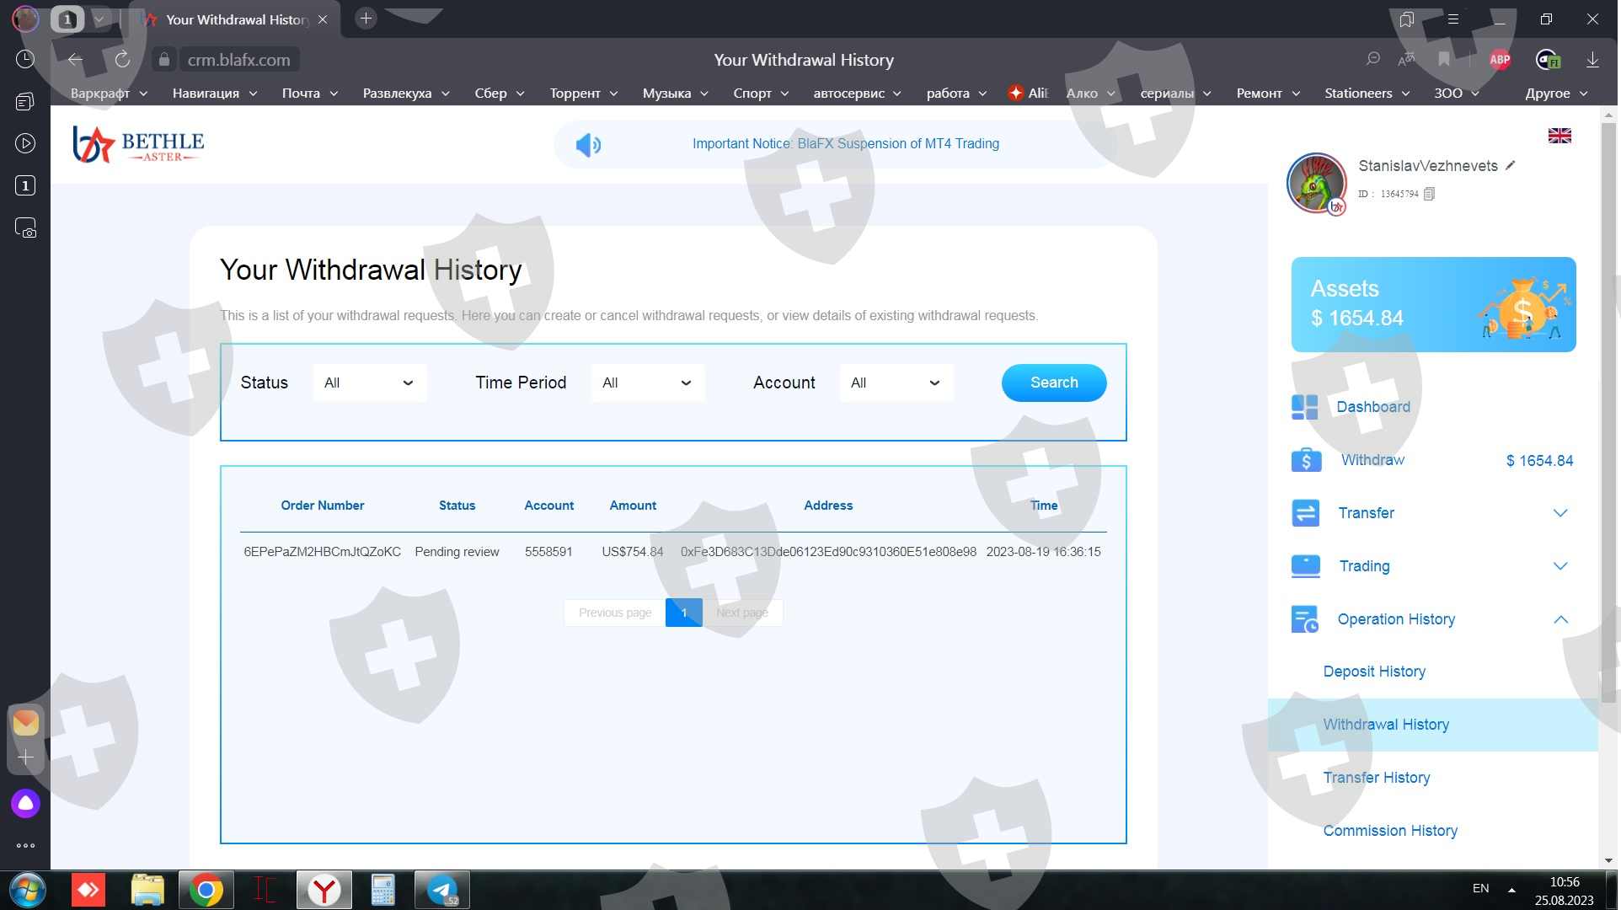The image size is (1621, 910).
Task: Click the browser downloads arrow icon
Action: tap(1592, 60)
